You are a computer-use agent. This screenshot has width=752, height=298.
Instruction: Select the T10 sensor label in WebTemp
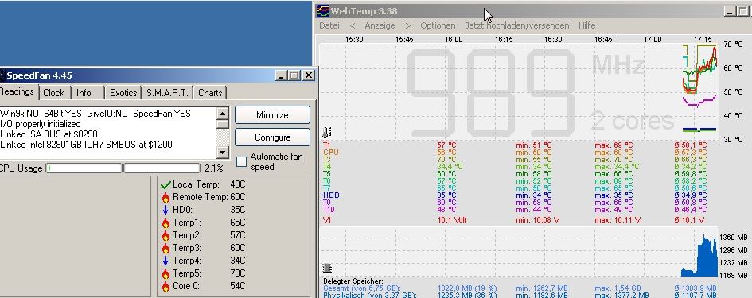(x=329, y=210)
